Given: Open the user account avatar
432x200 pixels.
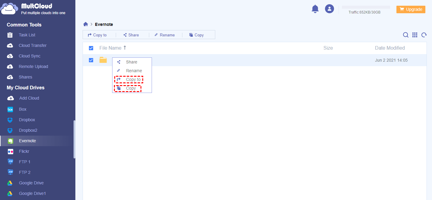Looking at the screenshot, I should (329, 9).
